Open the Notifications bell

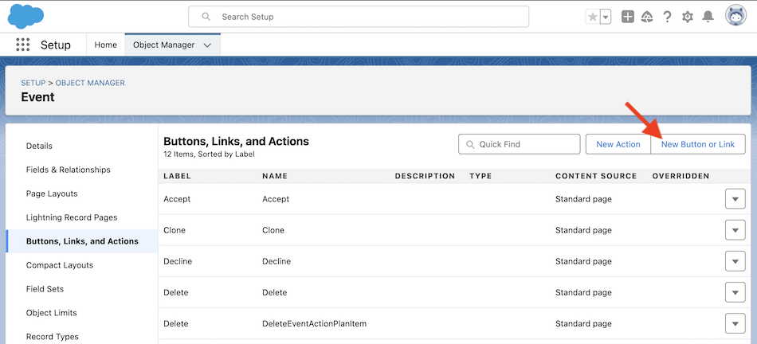(708, 17)
